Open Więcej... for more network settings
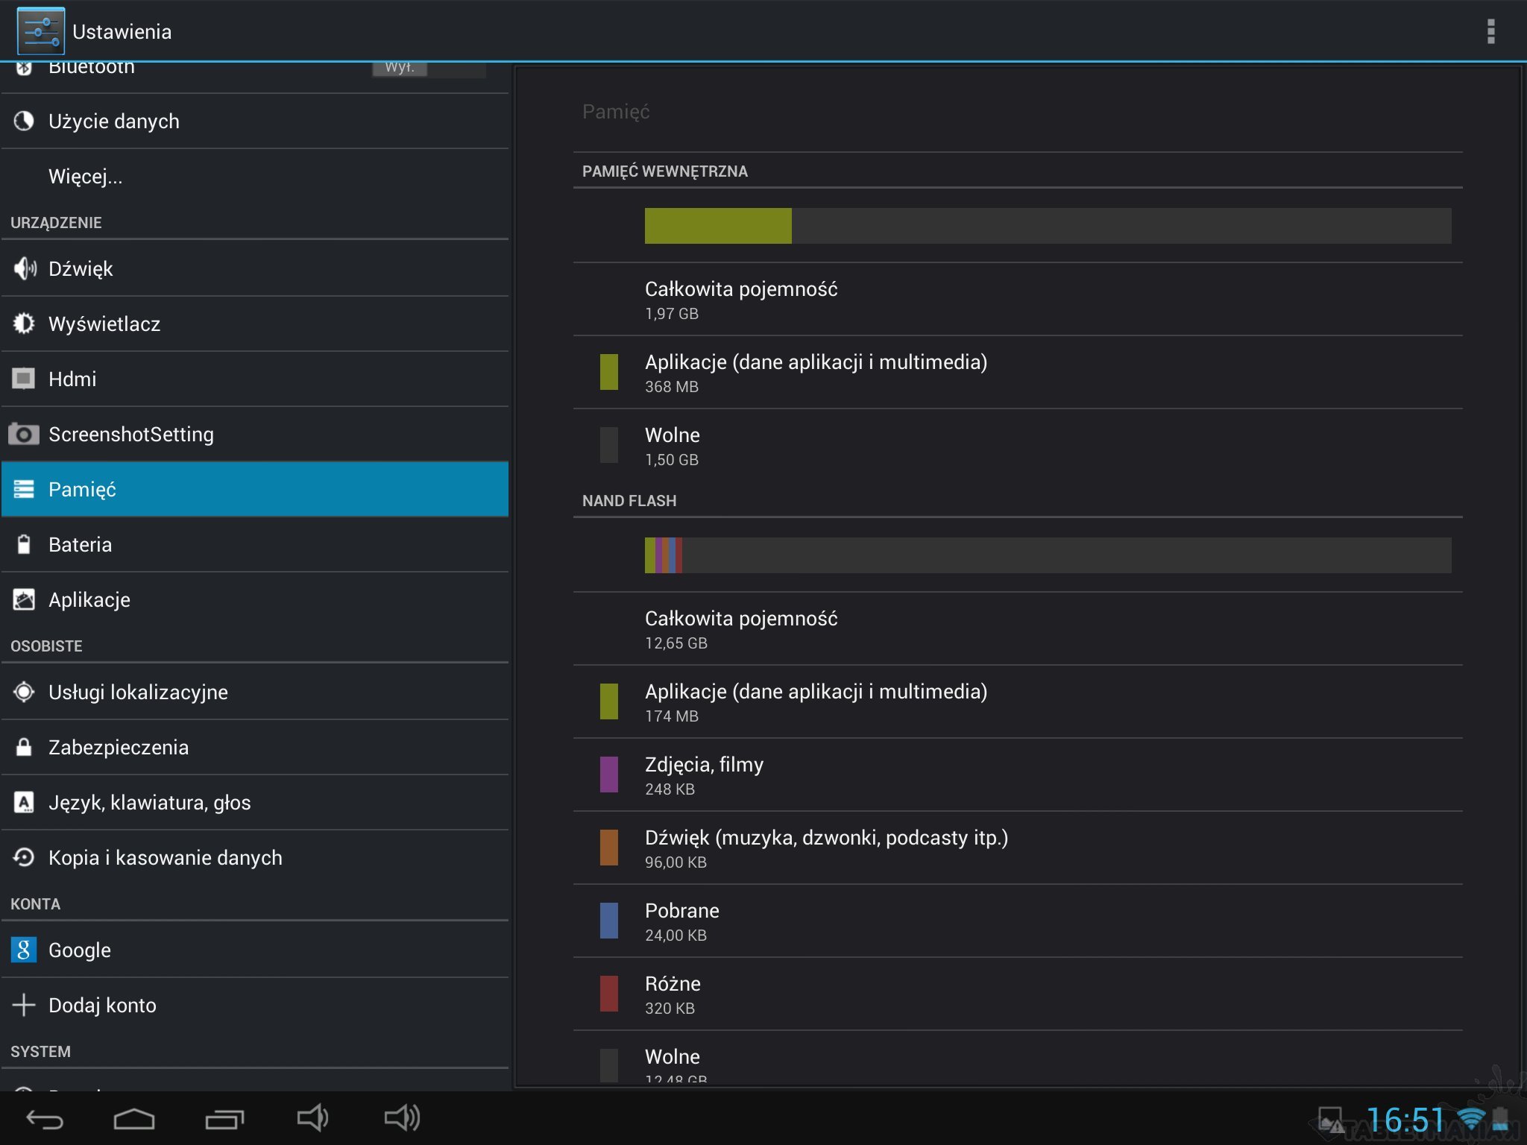Screen dimensions: 1527x1145 click(86, 177)
